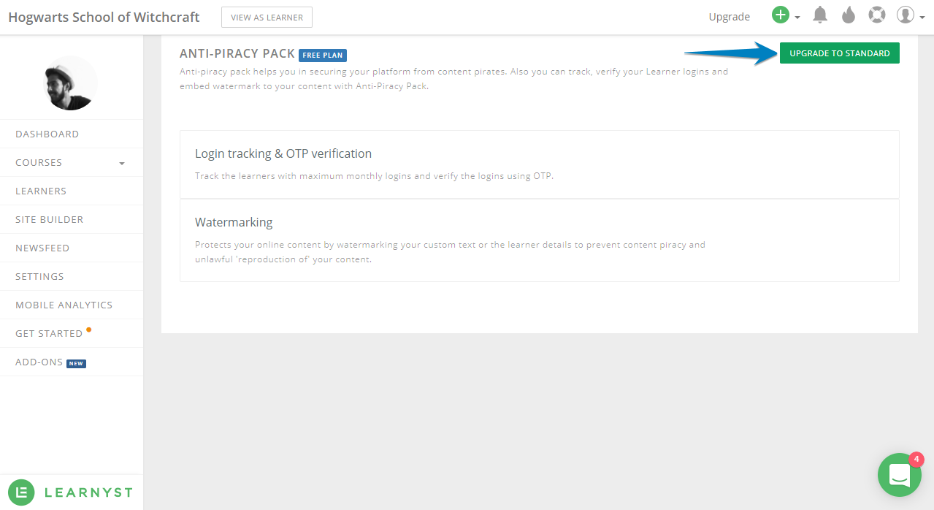Open Get Started in sidebar
934x510 pixels.
pyautogui.click(x=72, y=334)
